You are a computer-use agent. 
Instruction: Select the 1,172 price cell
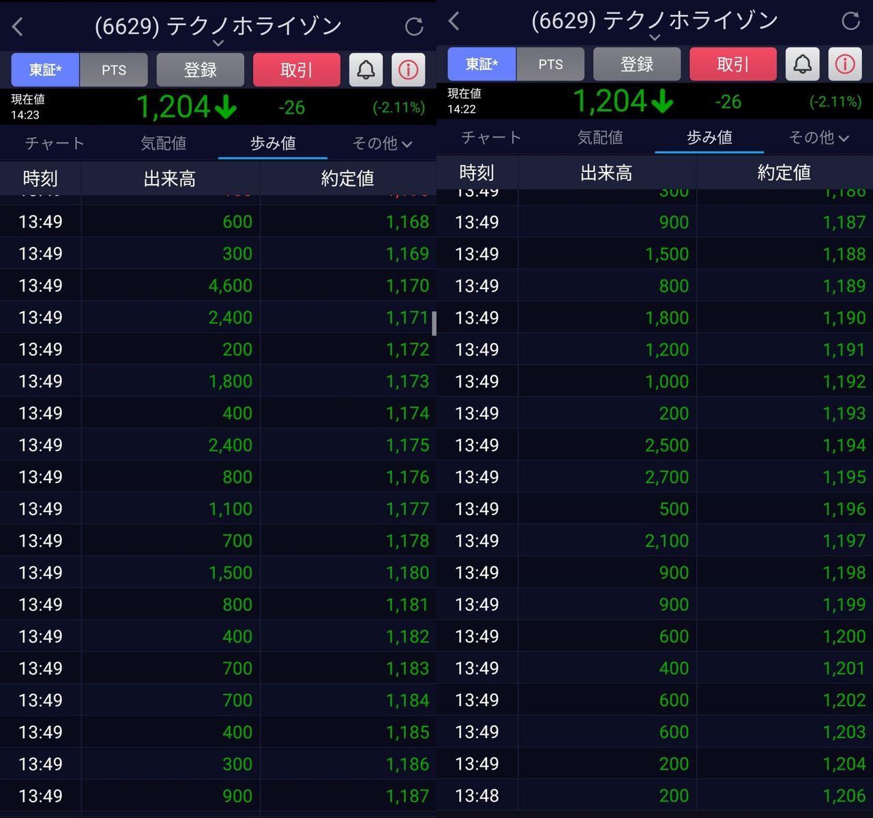pos(348,349)
